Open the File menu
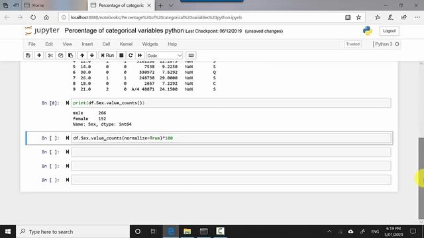This screenshot has width=424, height=238. [32, 44]
